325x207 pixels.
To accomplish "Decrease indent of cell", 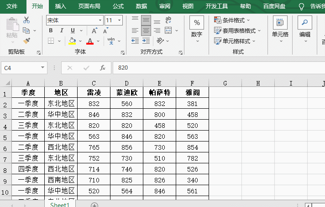I will pos(135,40).
